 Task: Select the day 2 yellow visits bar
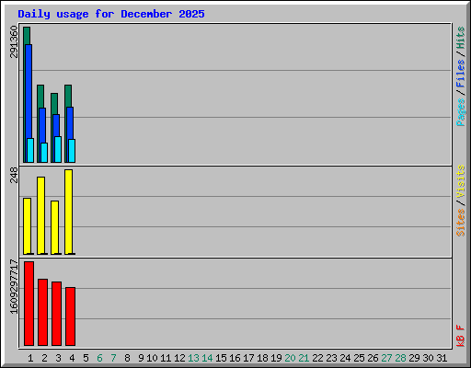pyautogui.click(x=40, y=215)
